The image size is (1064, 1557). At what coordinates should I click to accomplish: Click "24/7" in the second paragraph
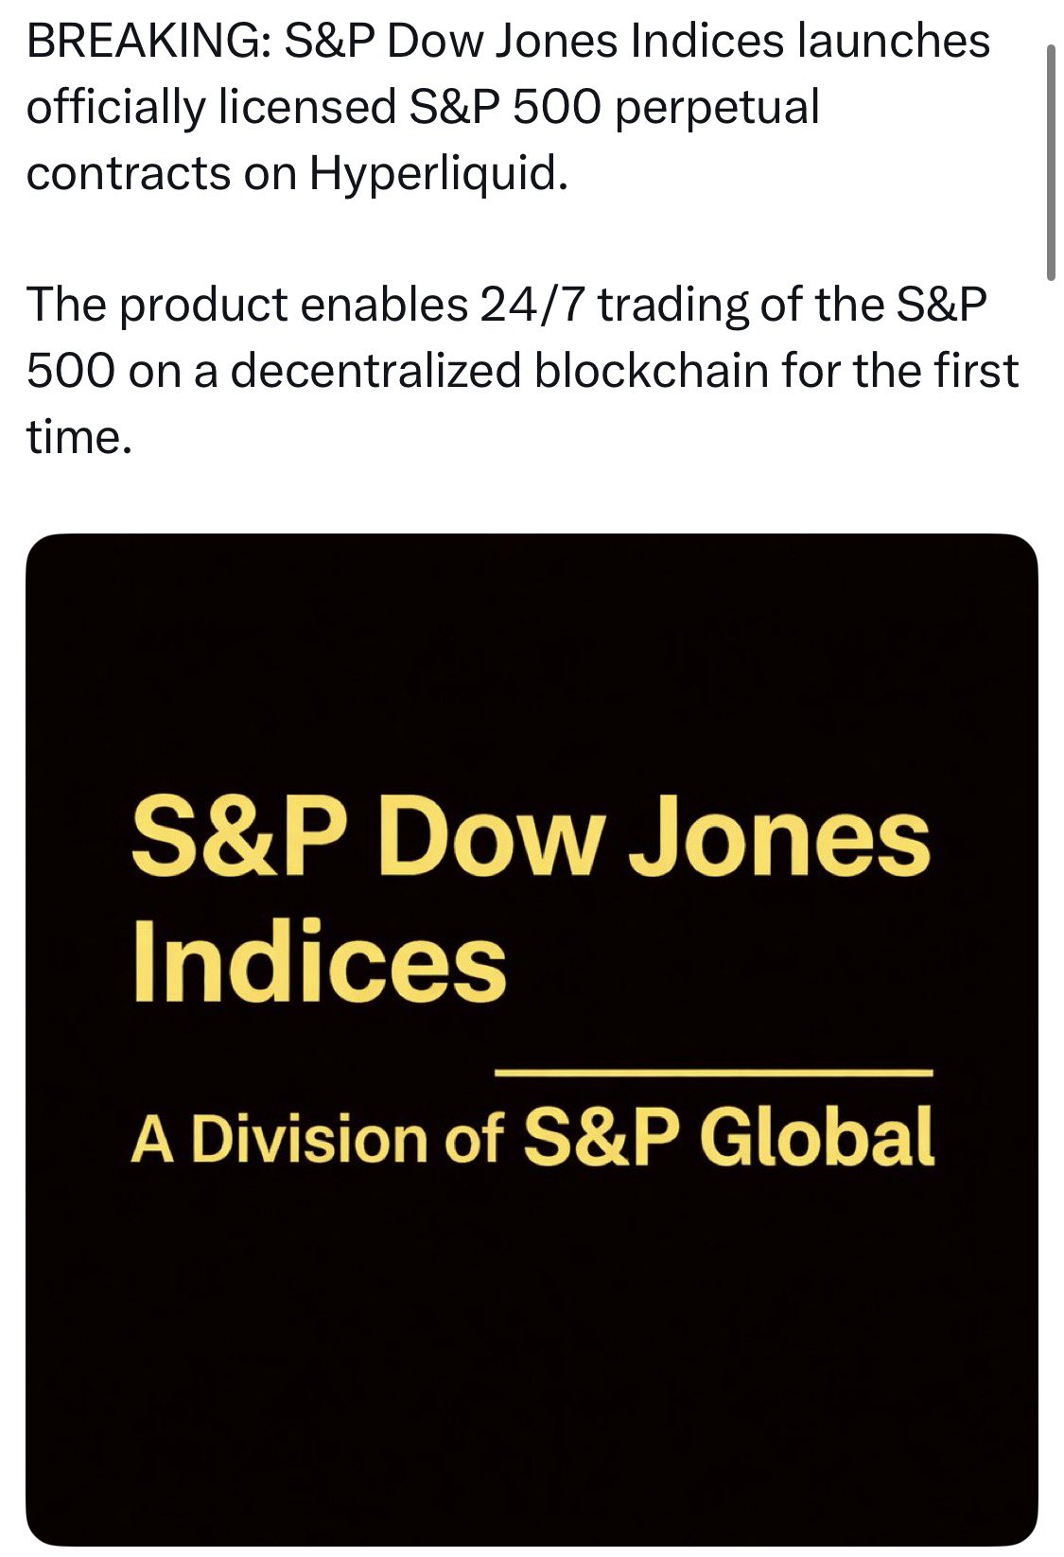(532, 305)
